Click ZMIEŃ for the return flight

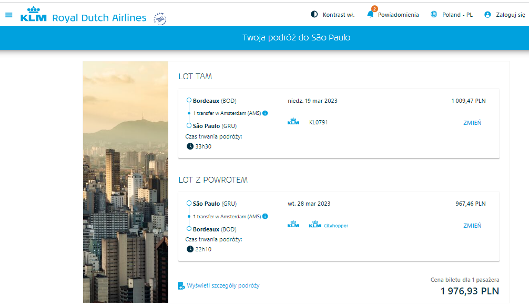point(472,226)
